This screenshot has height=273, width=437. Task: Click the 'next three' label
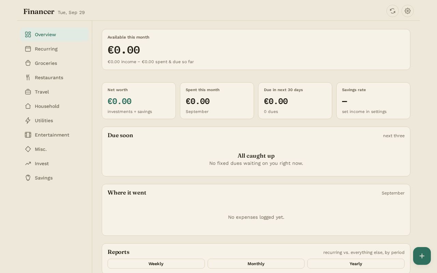point(394,136)
